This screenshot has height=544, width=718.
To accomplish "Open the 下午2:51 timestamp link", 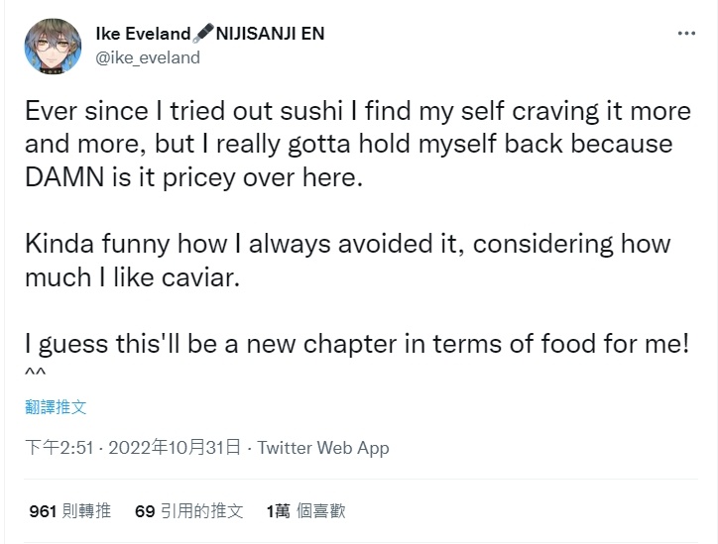I will 60,447.
